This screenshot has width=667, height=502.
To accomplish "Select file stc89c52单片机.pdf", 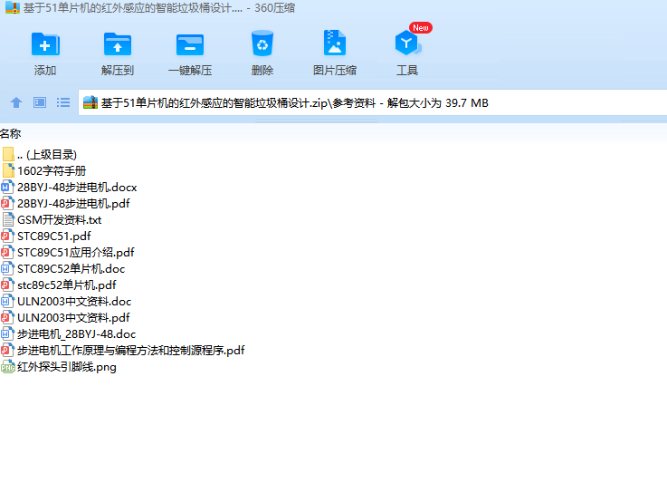I will (x=59, y=285).
